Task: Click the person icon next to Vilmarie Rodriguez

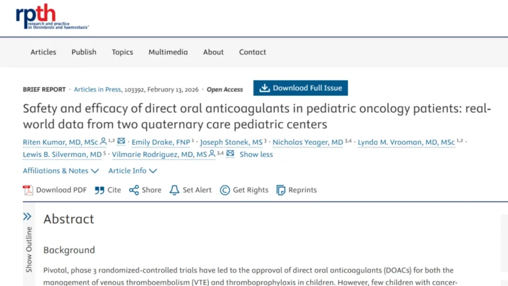Action: 212,153
